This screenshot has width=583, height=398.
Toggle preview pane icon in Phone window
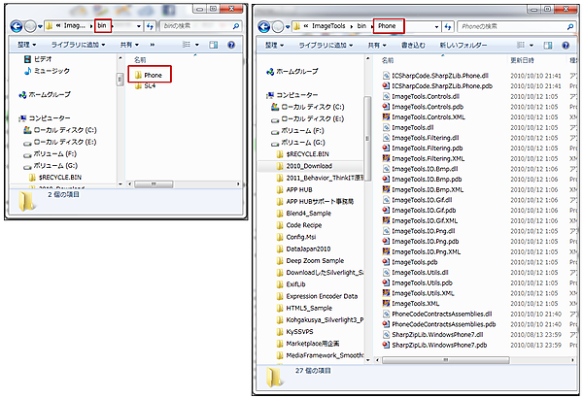tap(548, 46)
